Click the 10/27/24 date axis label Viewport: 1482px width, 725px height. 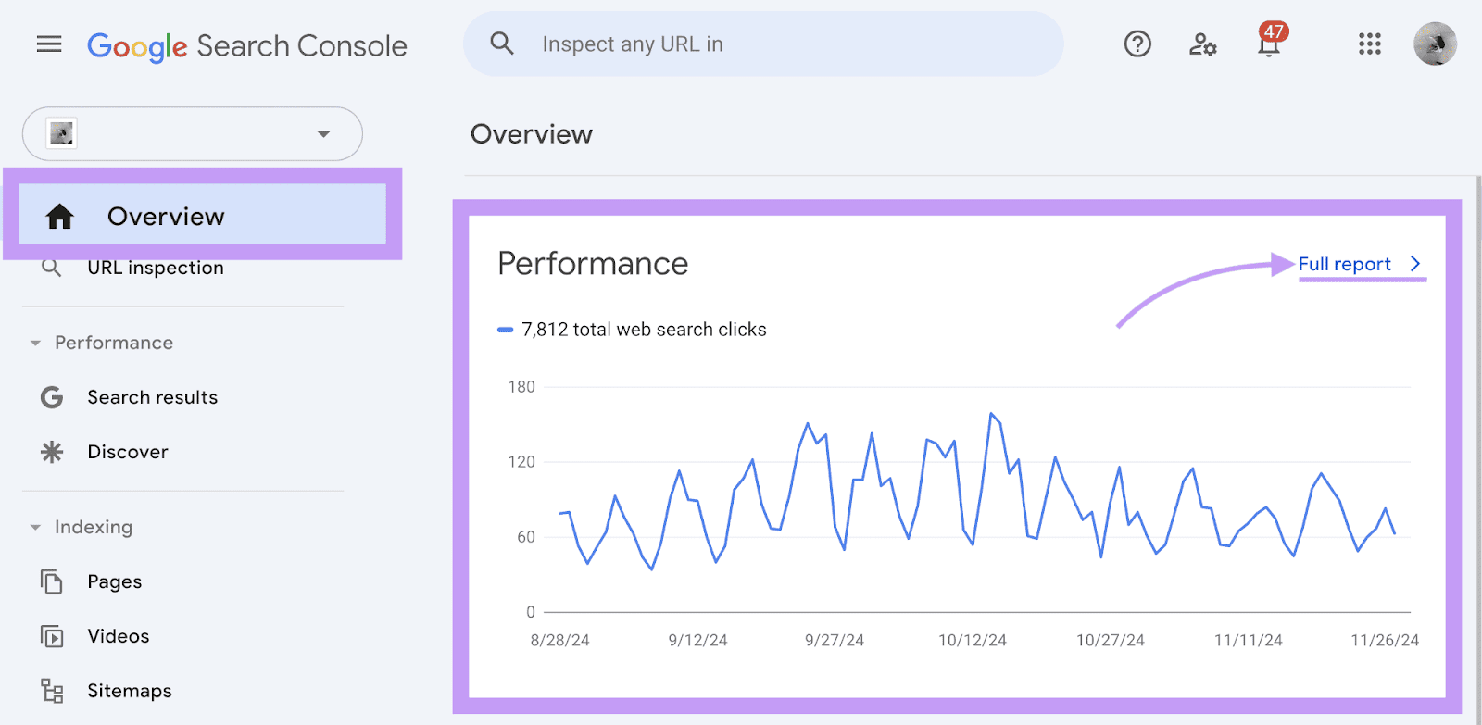[1111, 640]
